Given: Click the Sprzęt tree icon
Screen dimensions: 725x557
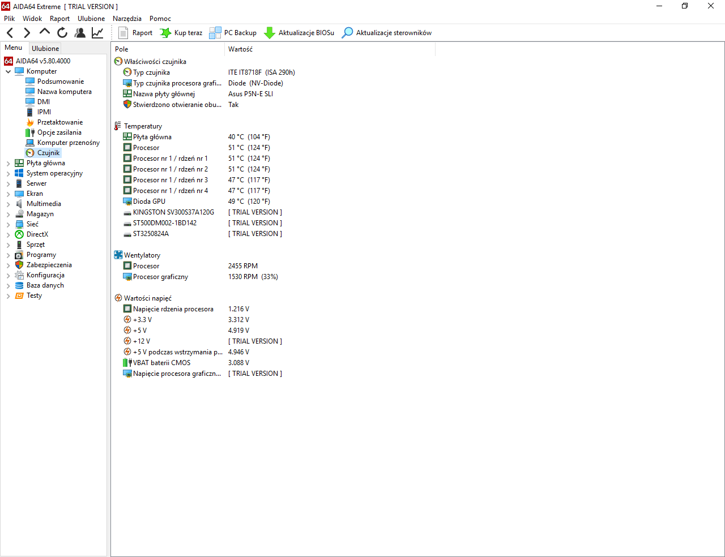Looking at the screenshot, I should 19,245.
